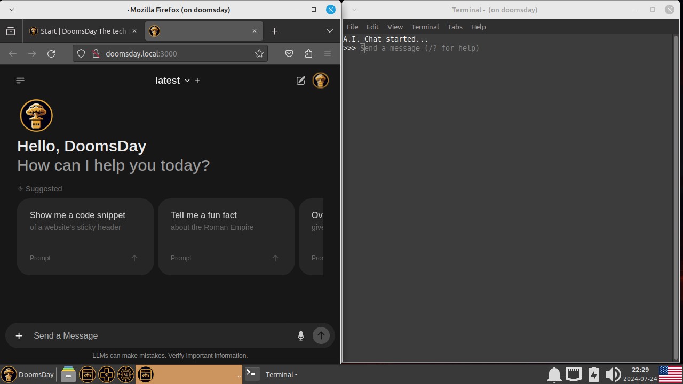Bookmark this page with the star icon
Screen dimensions: 683x384
pos(259,53)
